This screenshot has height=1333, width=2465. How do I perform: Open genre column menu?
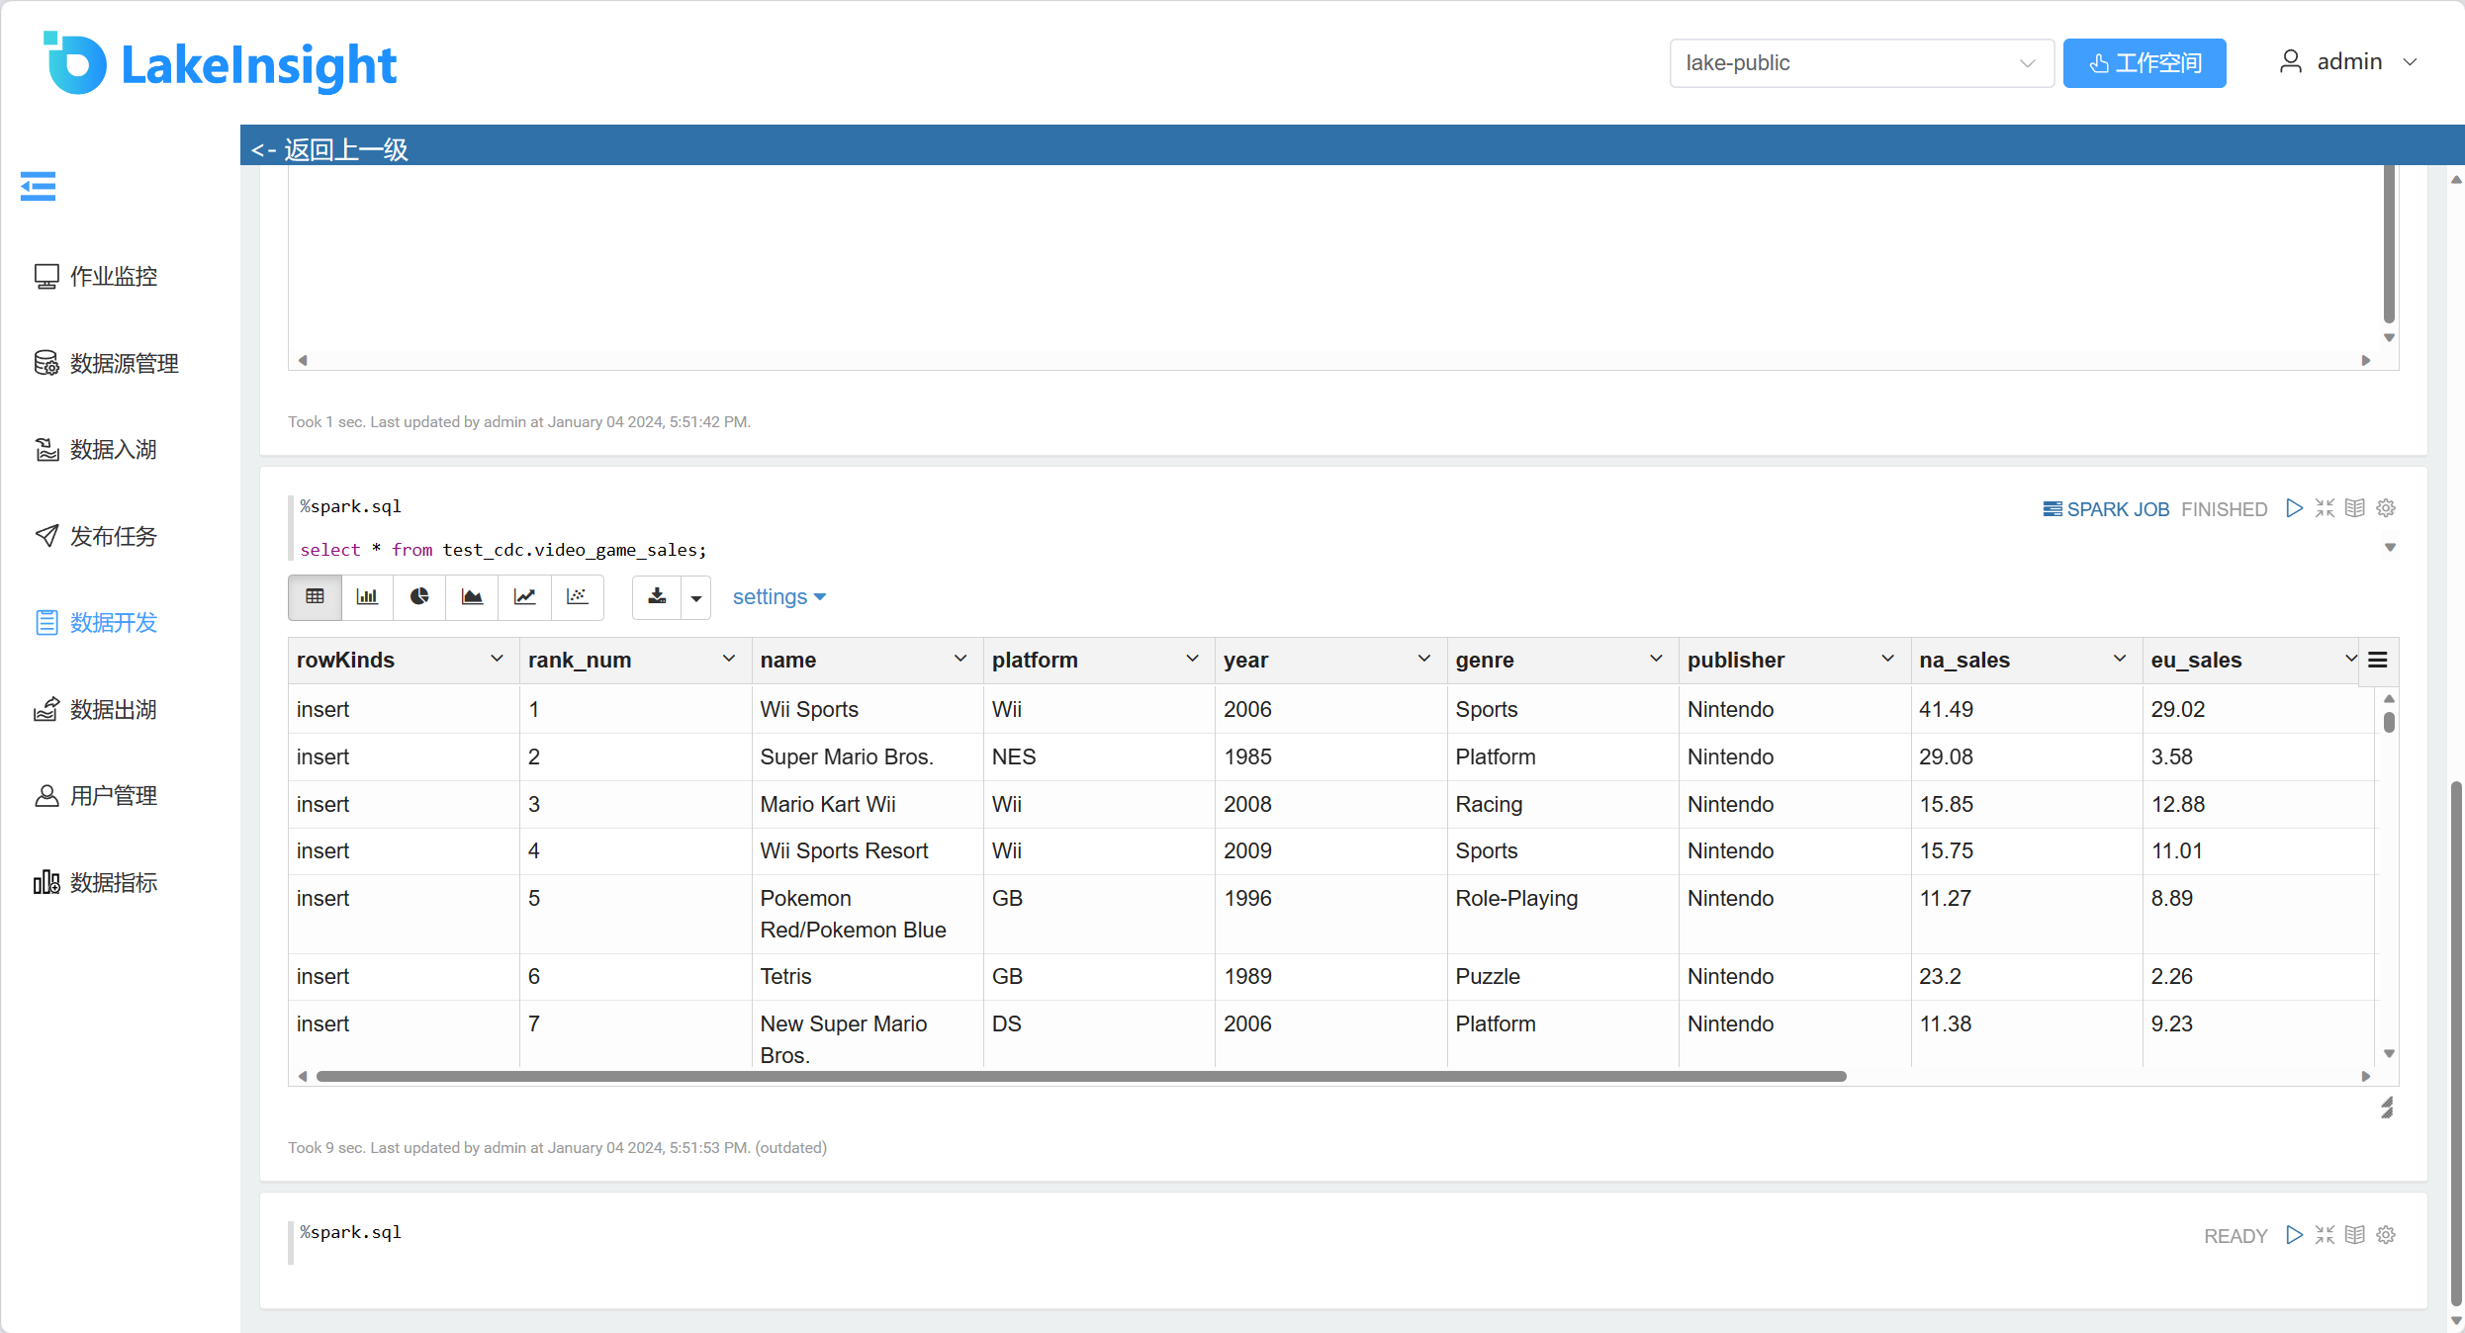coord(1656,659)
